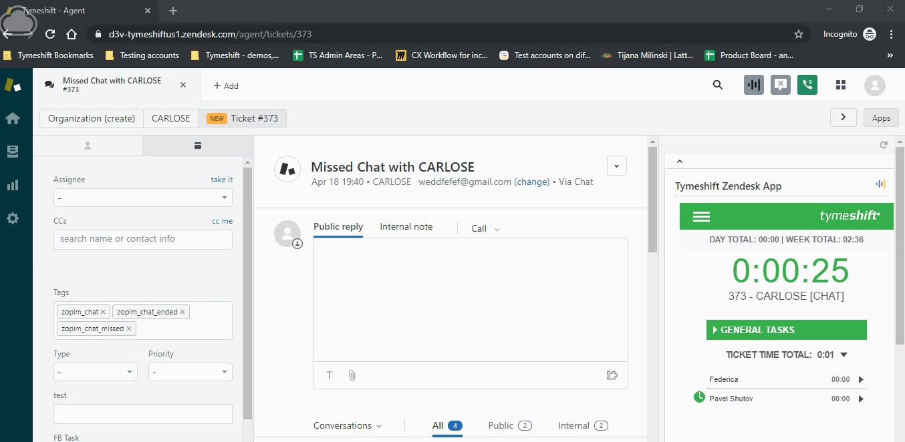Select the Ticket #373 breadcrumb tab

coord(243,118)
